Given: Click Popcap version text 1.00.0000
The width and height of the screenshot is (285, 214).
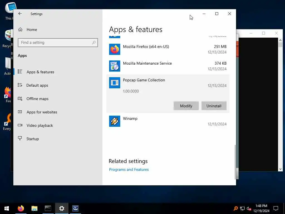Looking at the screenshot, I should click(x=131, y=91).
